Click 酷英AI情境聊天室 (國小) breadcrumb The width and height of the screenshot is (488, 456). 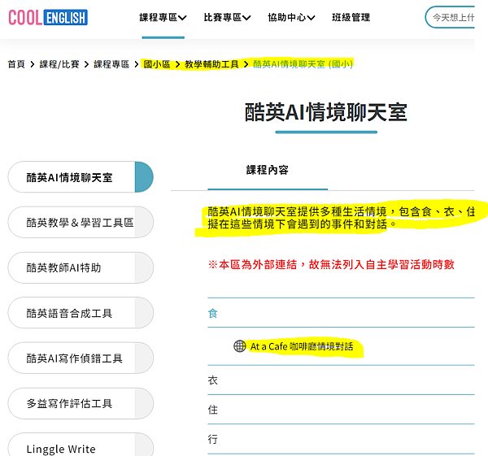coord(303,64)
